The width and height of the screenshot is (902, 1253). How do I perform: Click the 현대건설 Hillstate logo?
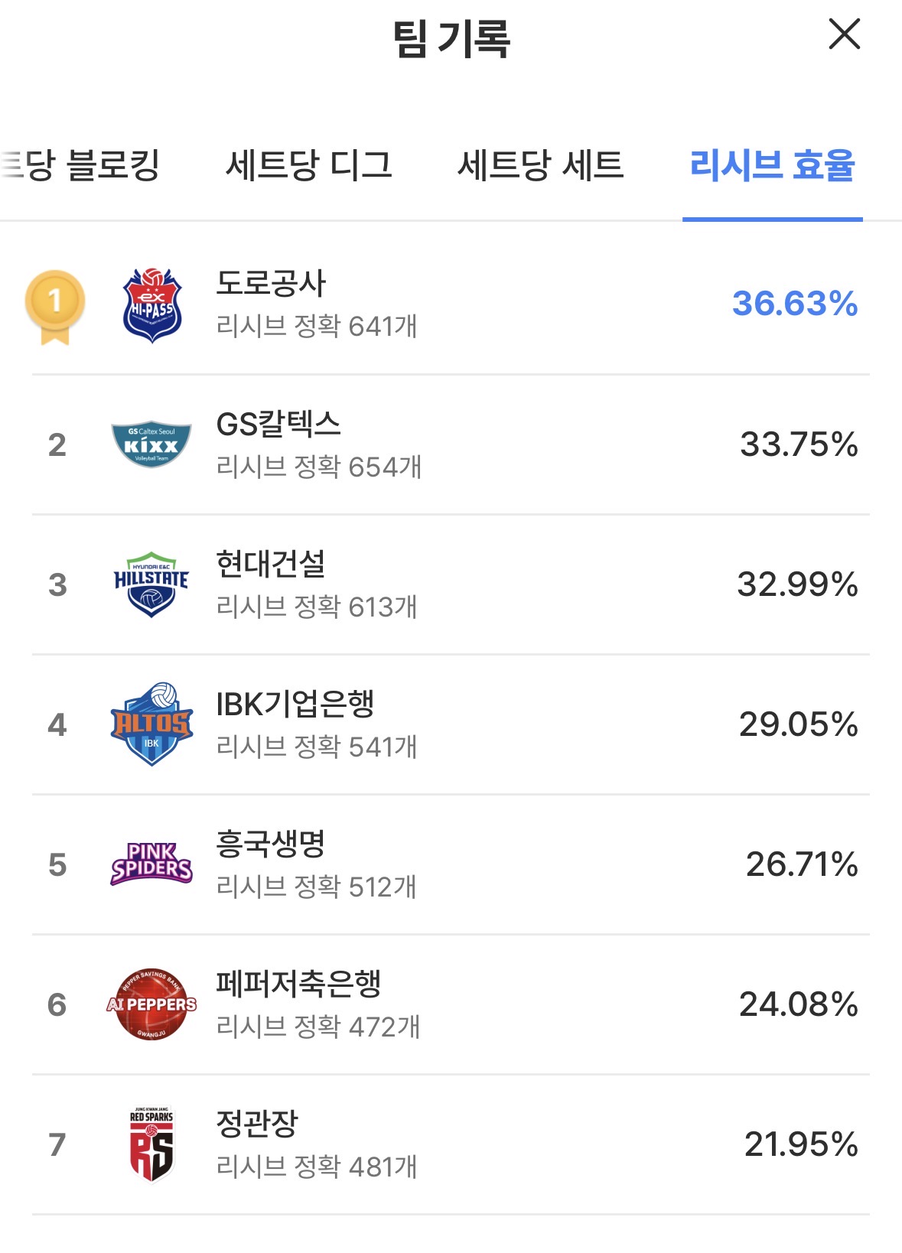pos(151,584)
